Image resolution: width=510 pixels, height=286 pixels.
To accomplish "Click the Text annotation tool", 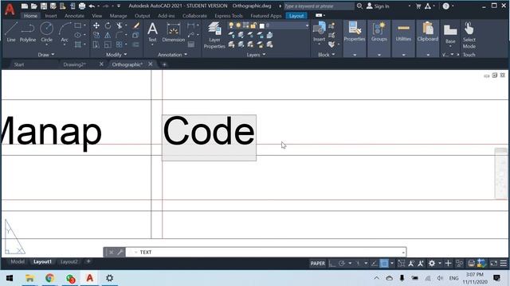I will (x=152, y=32).
